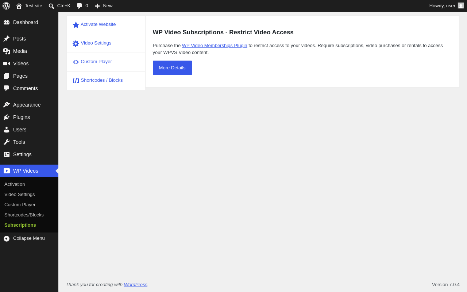Click the gear icon beside Video Settings
The width and height of the screenshot is (467, 292).
(76, 43)
